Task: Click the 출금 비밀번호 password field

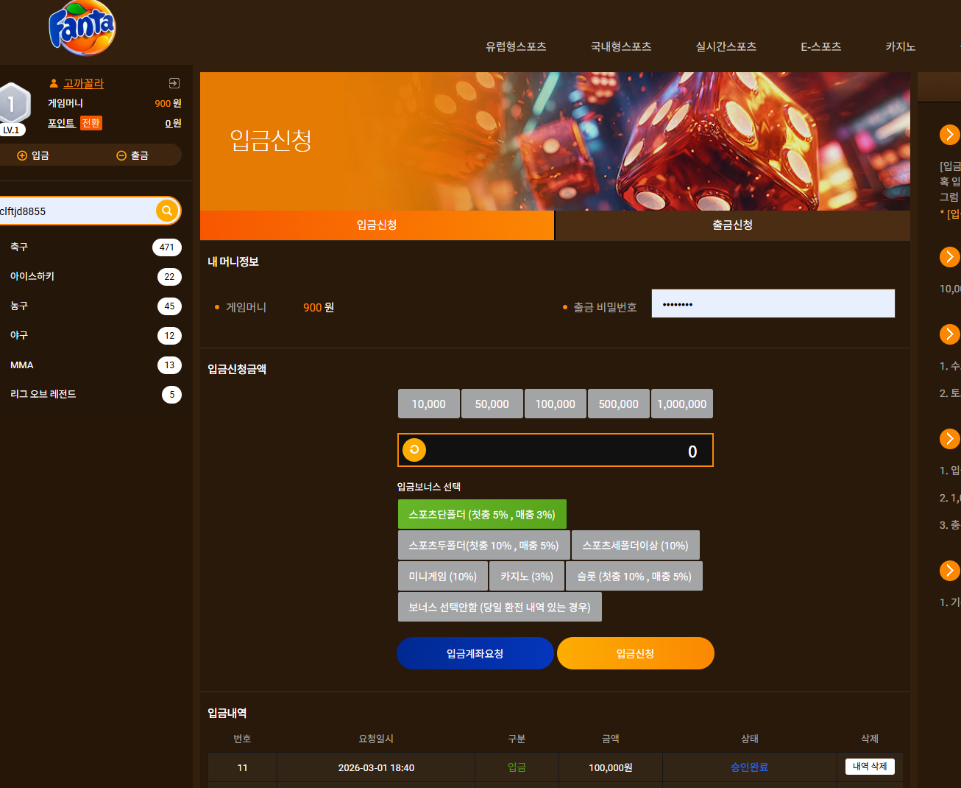Action: (x=773, y=303)
